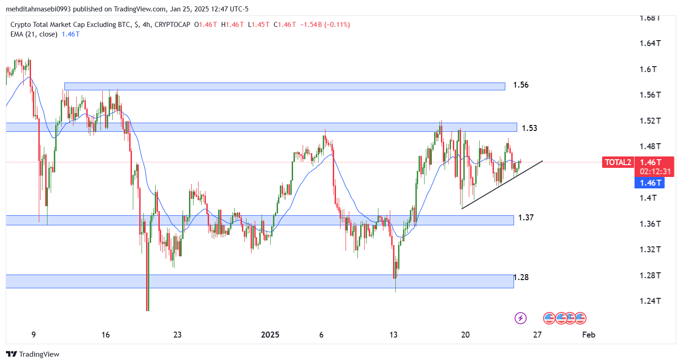Click the H1.46T high value
This screenshot has width=682, height=364.
click(x=233, y=25)
